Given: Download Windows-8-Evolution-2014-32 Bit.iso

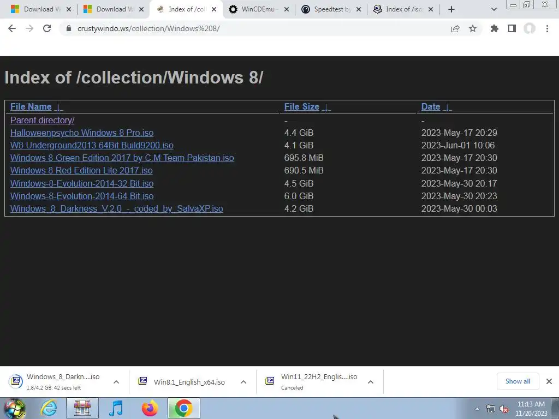Looking at the screenshot, I should coord(82,183).
